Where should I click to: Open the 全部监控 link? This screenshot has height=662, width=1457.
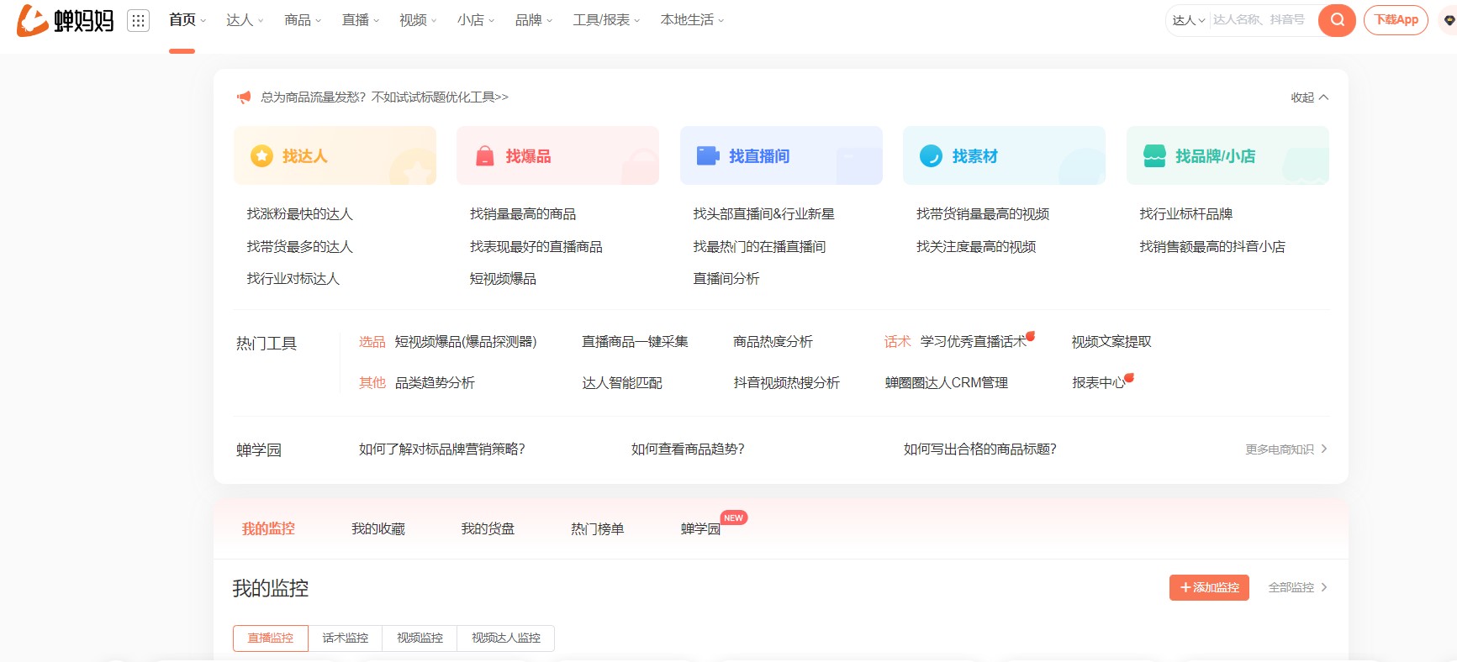coord(1298,587)
